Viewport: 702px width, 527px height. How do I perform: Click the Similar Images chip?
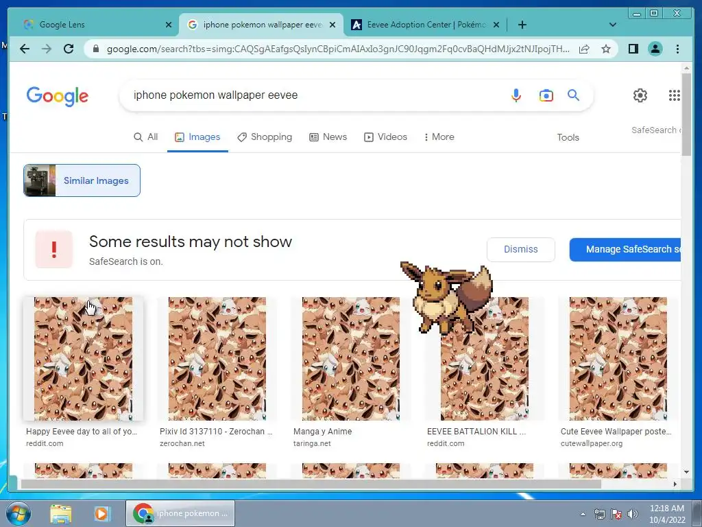[x=82, y=180]
